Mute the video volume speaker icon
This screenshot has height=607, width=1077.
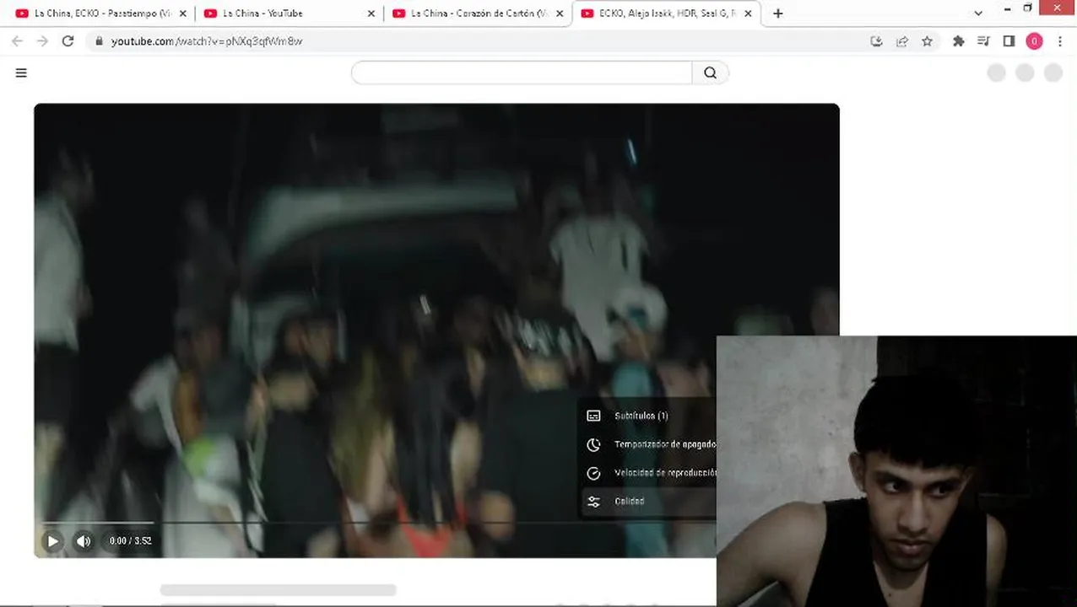[84, 541]
